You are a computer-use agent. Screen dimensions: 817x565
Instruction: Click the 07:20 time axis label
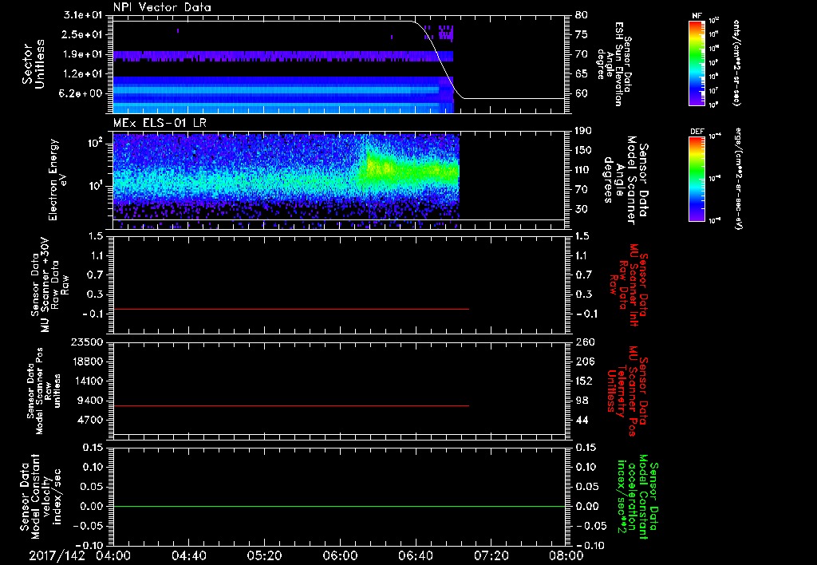pos(491,555)
